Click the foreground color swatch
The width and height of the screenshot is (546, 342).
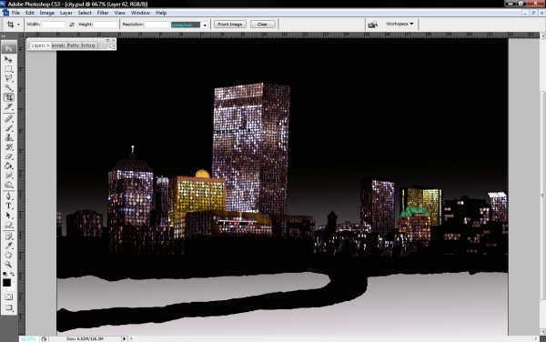[6, 283]
